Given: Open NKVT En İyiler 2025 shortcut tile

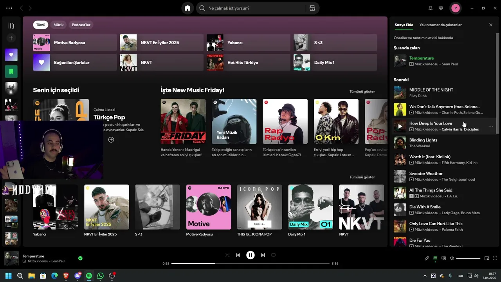Looking at the screenshot, I should pyautogui.click(x=162, y=42).
